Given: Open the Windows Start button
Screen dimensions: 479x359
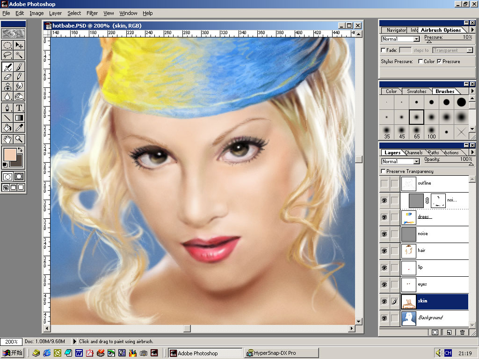Looking at the screenshot, I should click(13, 353).
